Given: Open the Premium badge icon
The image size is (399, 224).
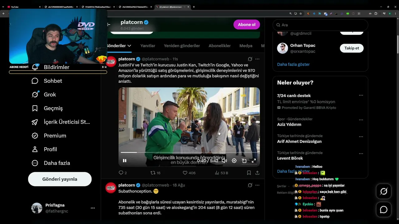Looking at the screenshot, I should [x=35, y=136].
